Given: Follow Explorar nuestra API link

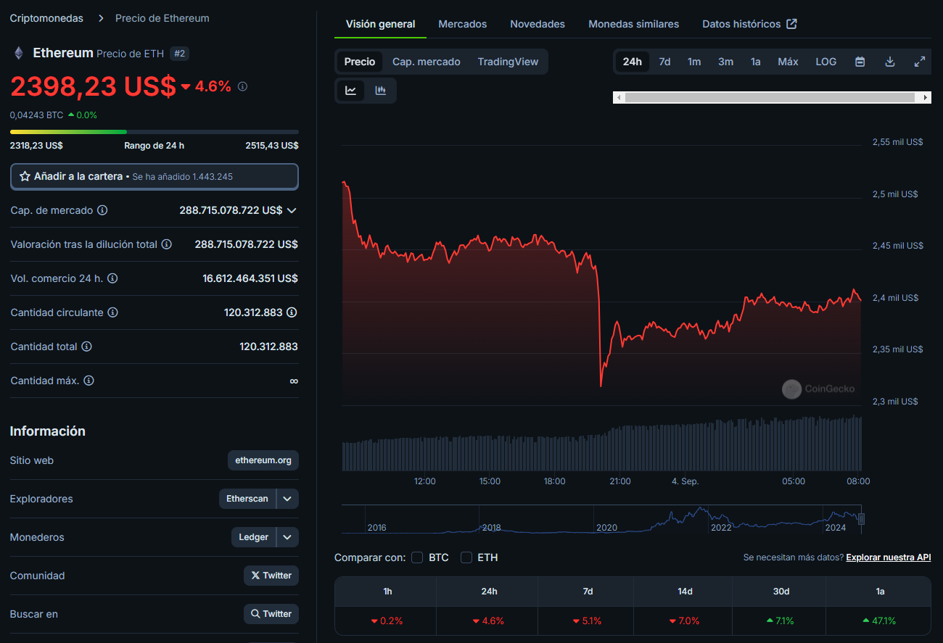Looking at the screenshot, I should 888,557.
